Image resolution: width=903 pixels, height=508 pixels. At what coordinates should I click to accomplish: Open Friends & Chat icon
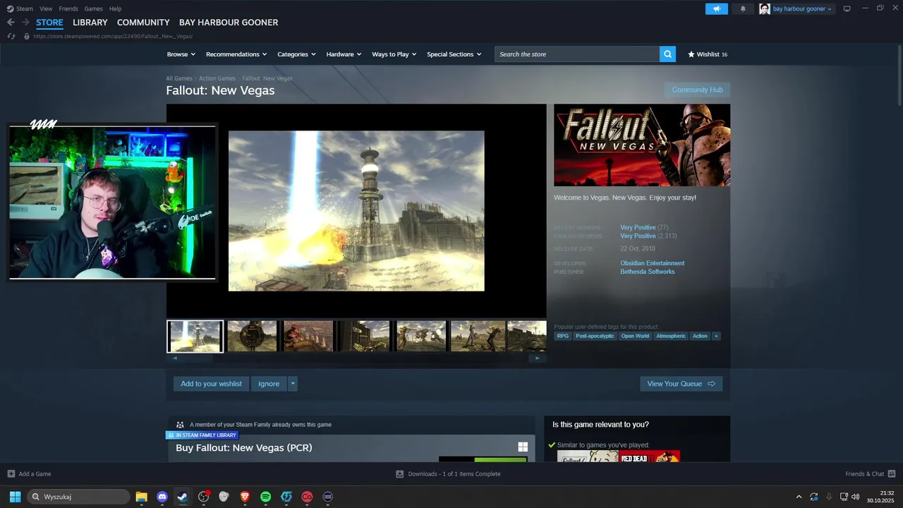click(x=892, y=473)
